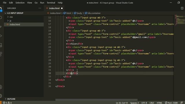Click input-group-lg class text on line 28
The height and width of the screenshot is (104, 185).
point(107,60)
